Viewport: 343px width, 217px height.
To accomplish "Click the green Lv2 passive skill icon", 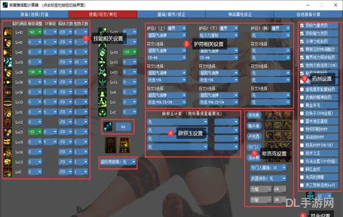I will pos(102,112).
